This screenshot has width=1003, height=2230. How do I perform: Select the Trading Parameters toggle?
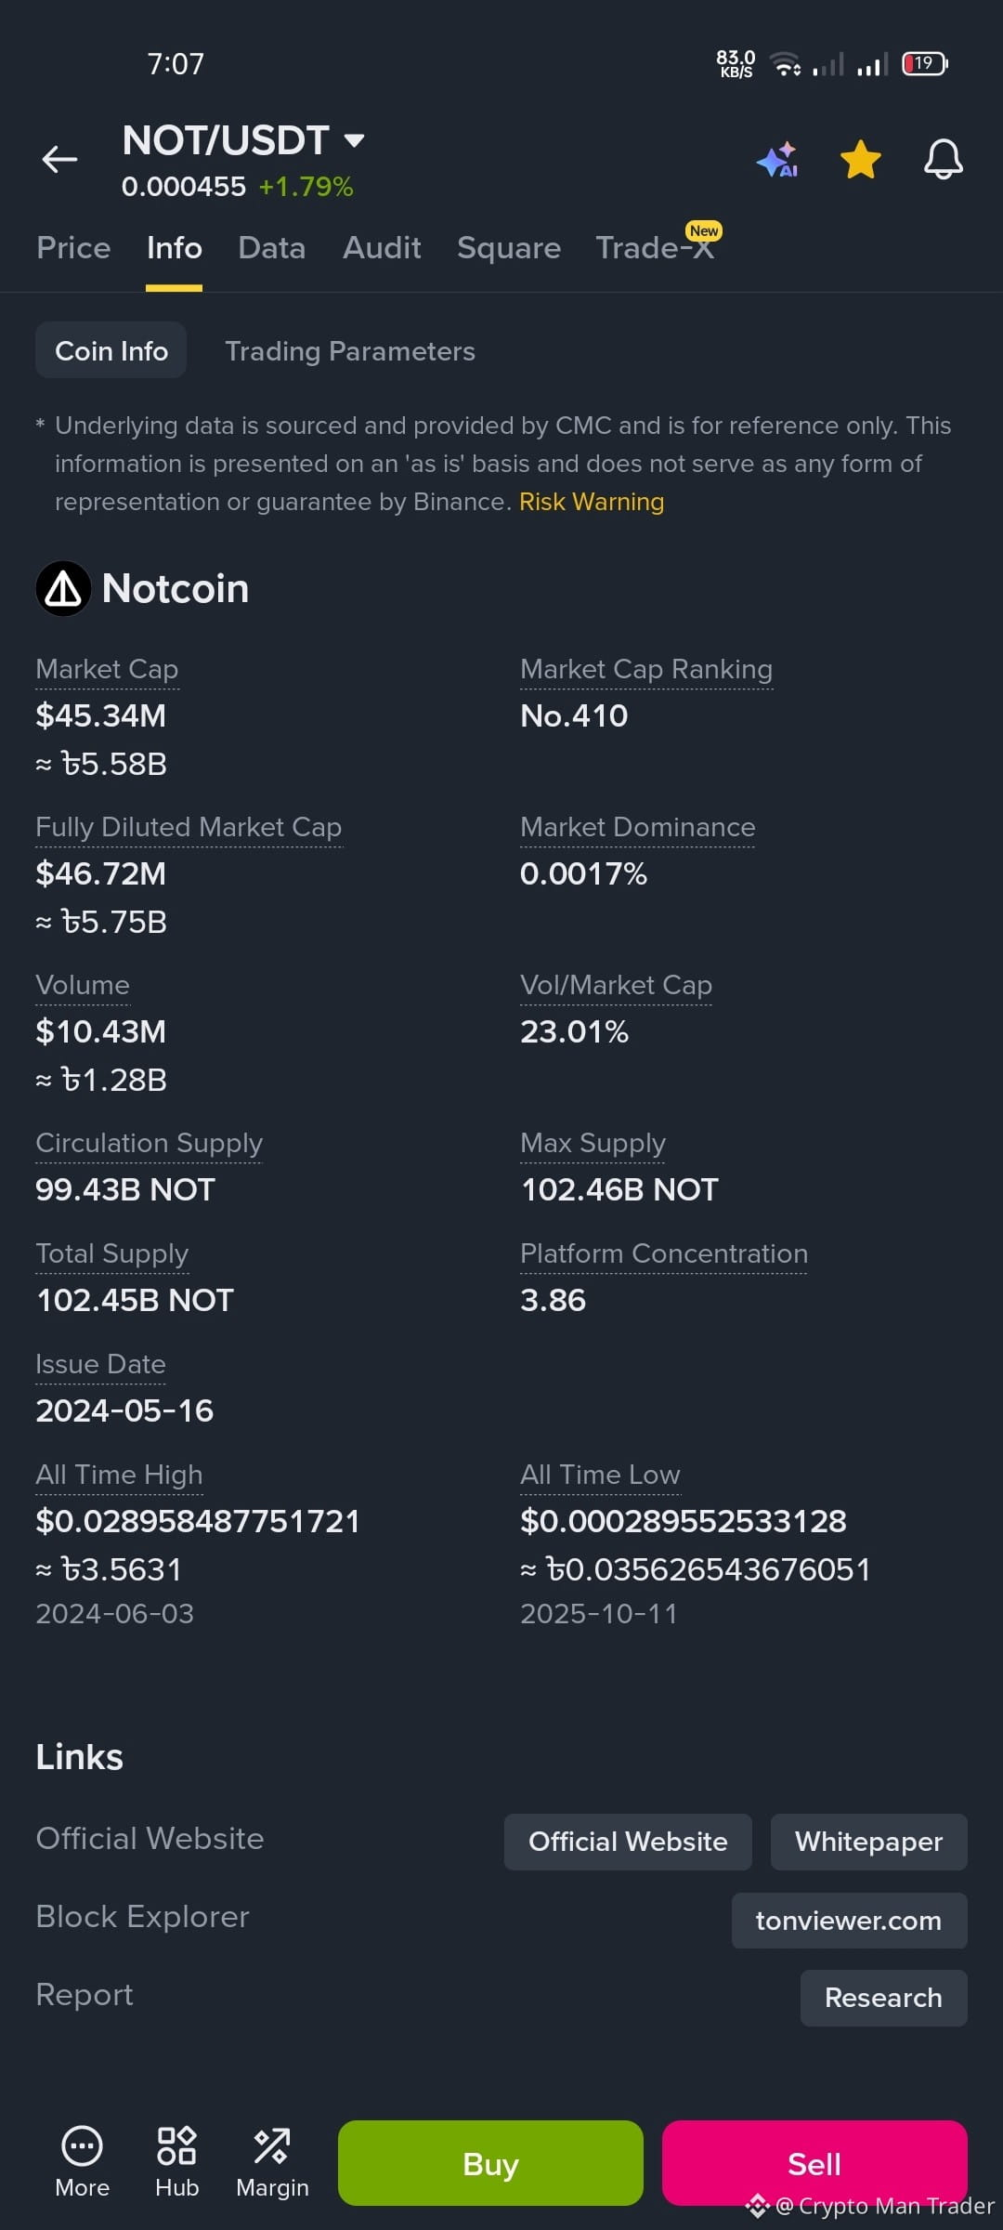[350, 351]
